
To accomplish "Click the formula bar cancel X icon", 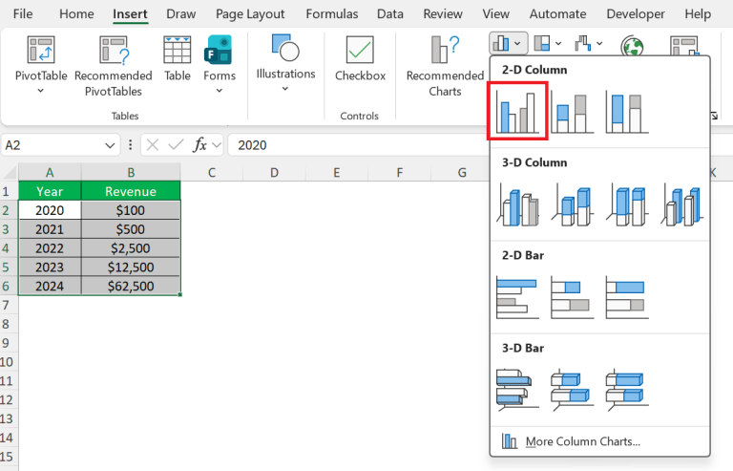I will click(153, 145).
